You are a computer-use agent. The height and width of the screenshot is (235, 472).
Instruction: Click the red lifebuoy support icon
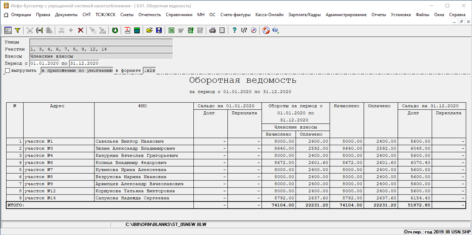tap(266, 30)
